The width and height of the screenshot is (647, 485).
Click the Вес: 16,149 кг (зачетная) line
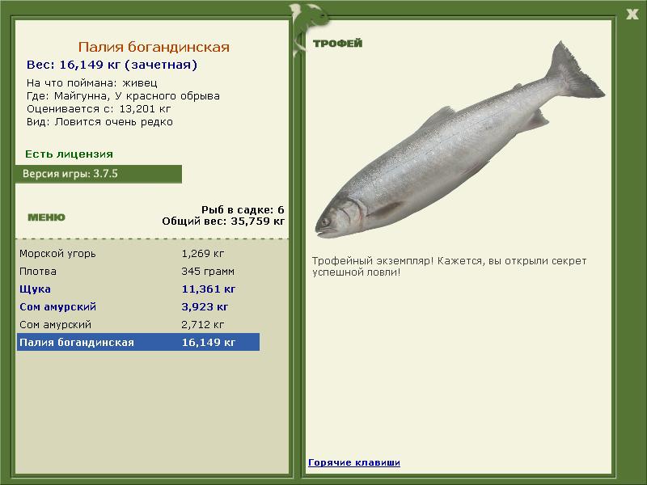(x=112, y=65)
